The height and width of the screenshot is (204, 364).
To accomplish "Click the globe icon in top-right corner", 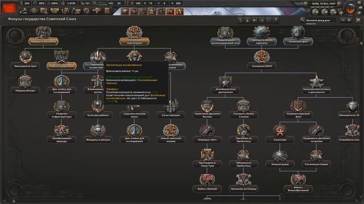I will 350,8.
